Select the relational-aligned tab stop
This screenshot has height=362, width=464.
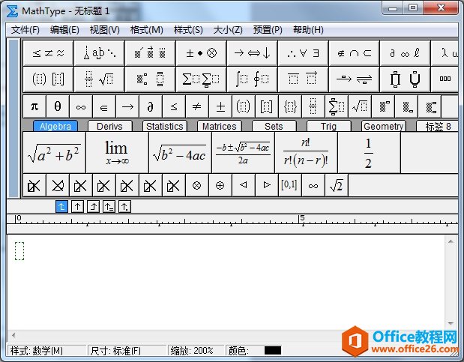coord(109,207)
